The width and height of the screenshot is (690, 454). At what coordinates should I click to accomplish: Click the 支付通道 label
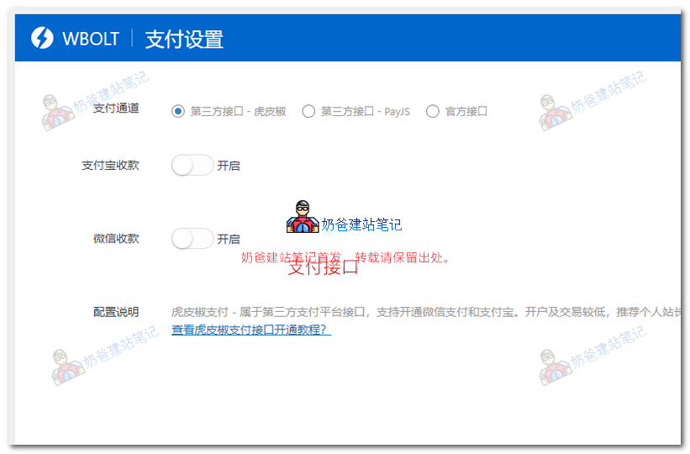coord(116,108)
